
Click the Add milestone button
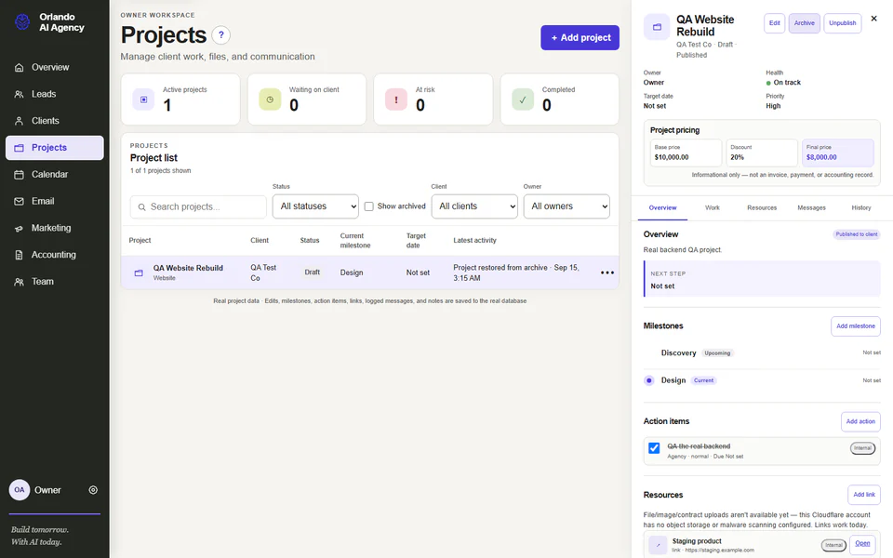pos(856,326)
